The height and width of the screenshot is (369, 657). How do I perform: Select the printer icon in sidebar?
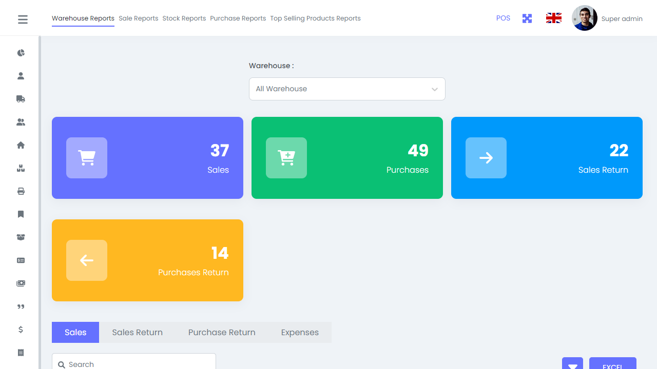pos(21,191)
